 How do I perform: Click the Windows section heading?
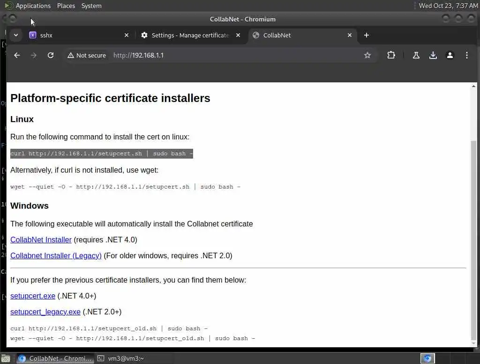(x=30, y=206)
